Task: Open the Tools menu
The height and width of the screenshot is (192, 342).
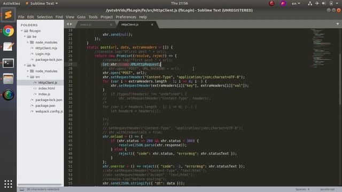Action: (93, 17)
